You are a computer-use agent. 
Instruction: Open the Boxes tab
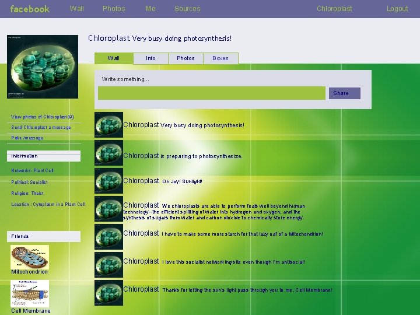(220, 58)
